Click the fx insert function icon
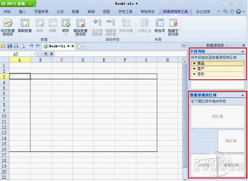 pyautogui.click(x=52, y=54)
